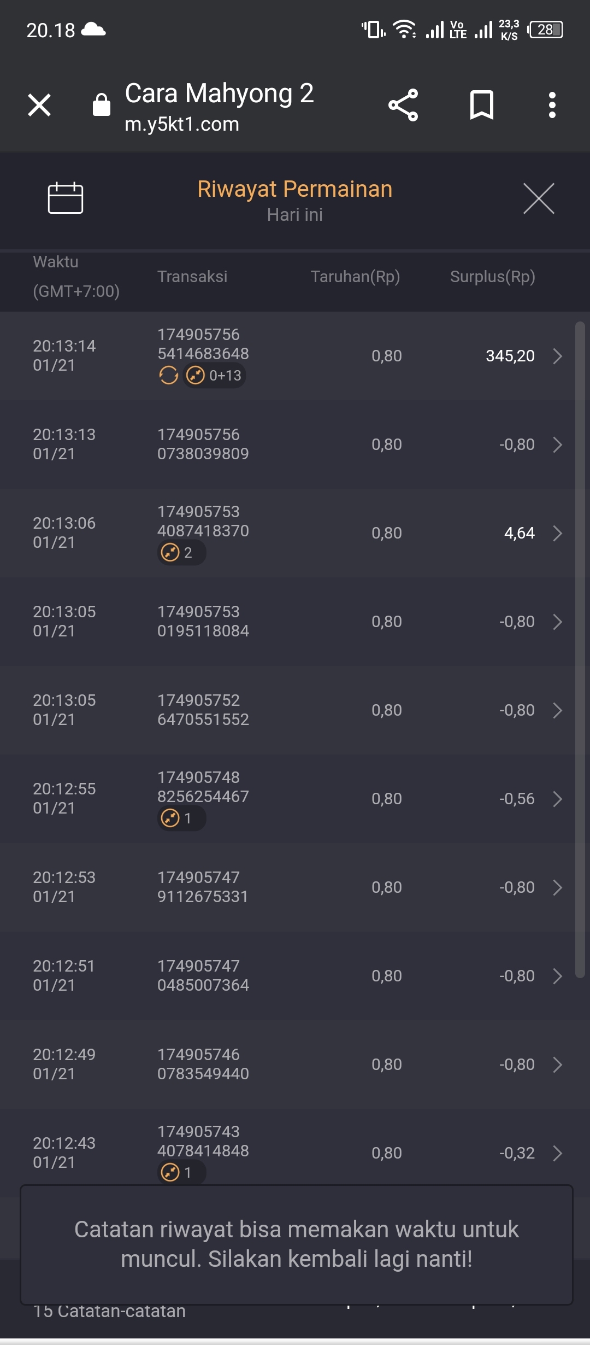Open transaction 1749057530195118084 row
The width and height of the screenshot is (590, 1345).
(x=295, y=622)
